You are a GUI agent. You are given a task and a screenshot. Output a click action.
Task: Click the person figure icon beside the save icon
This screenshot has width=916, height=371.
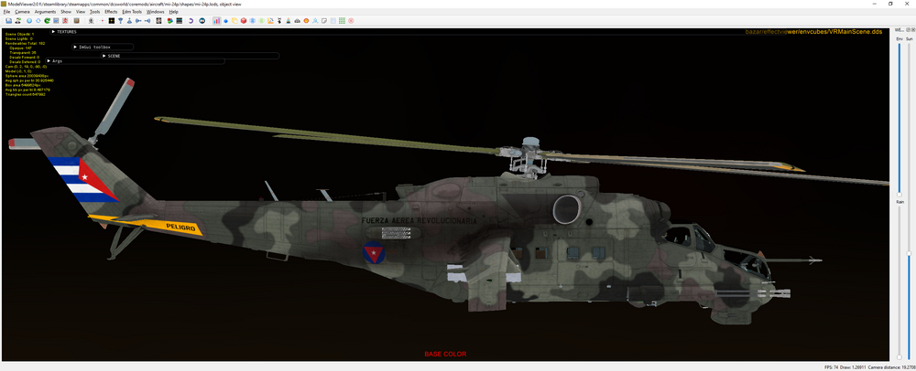17,20
